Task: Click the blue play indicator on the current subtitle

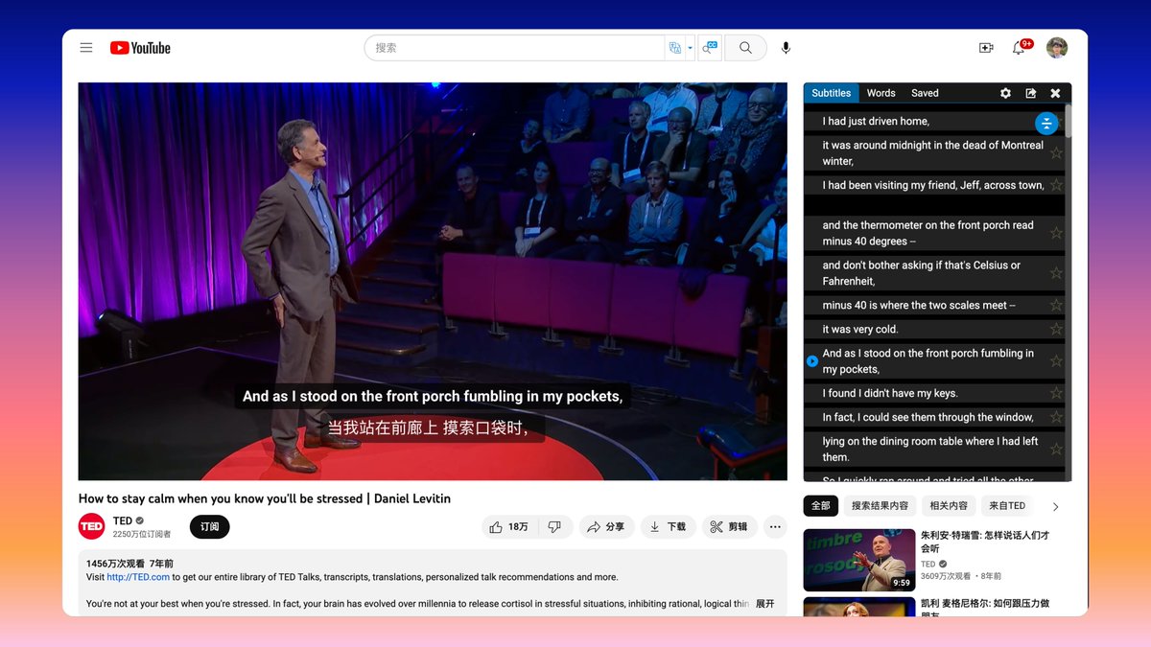Action: (811, 361)
